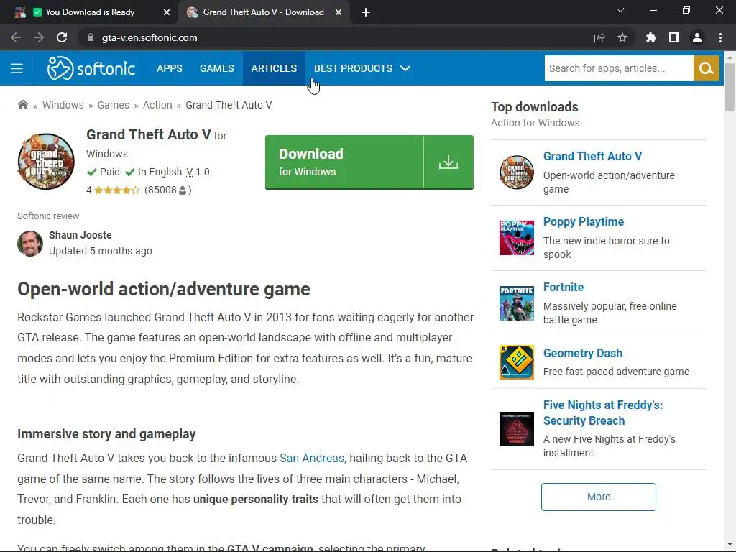Click the Games breadcrumb link
The image size is (736, 552).
point(113,105)
